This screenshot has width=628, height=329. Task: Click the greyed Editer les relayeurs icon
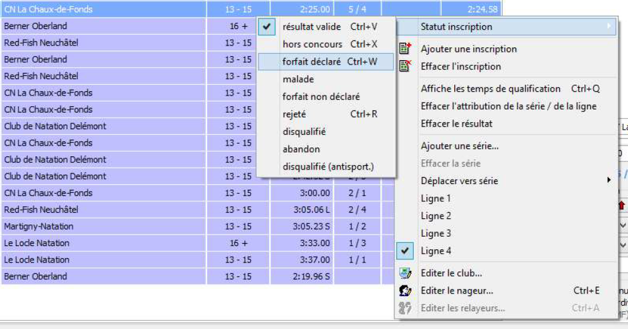point(406,308)
